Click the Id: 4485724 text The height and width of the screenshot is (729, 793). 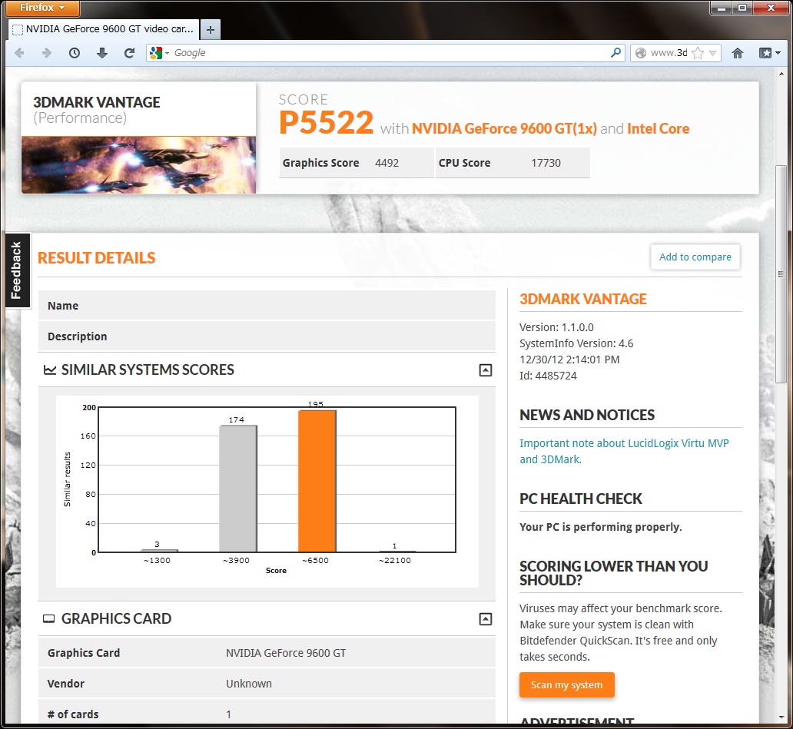(548, 376)
